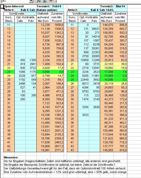Open the Function Wizard fx icon
The height and width of the screenshot is (178, 141).
39,1
